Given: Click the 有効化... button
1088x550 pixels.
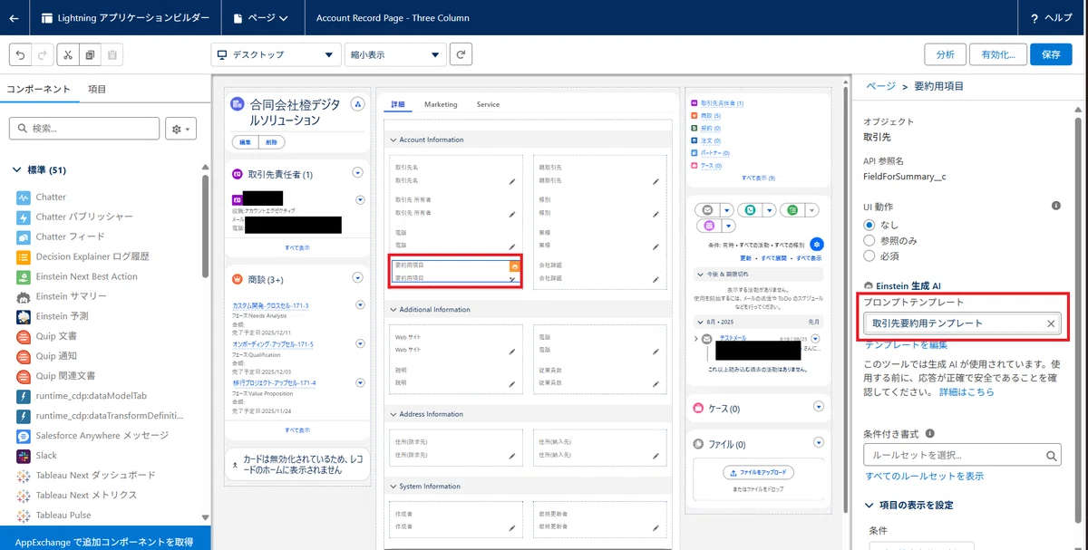Looking at the screenshot, I should tap(997, 54).
